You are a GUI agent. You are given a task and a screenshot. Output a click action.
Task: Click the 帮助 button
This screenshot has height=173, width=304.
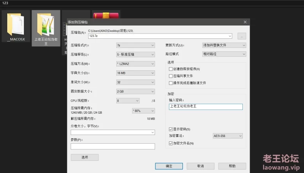[232, 166]
